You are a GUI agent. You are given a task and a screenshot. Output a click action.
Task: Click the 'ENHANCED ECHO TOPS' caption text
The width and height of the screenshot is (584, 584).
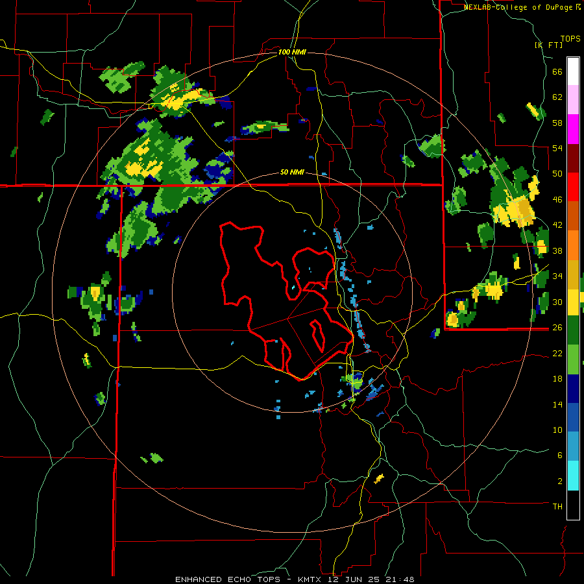coord(228,579)
